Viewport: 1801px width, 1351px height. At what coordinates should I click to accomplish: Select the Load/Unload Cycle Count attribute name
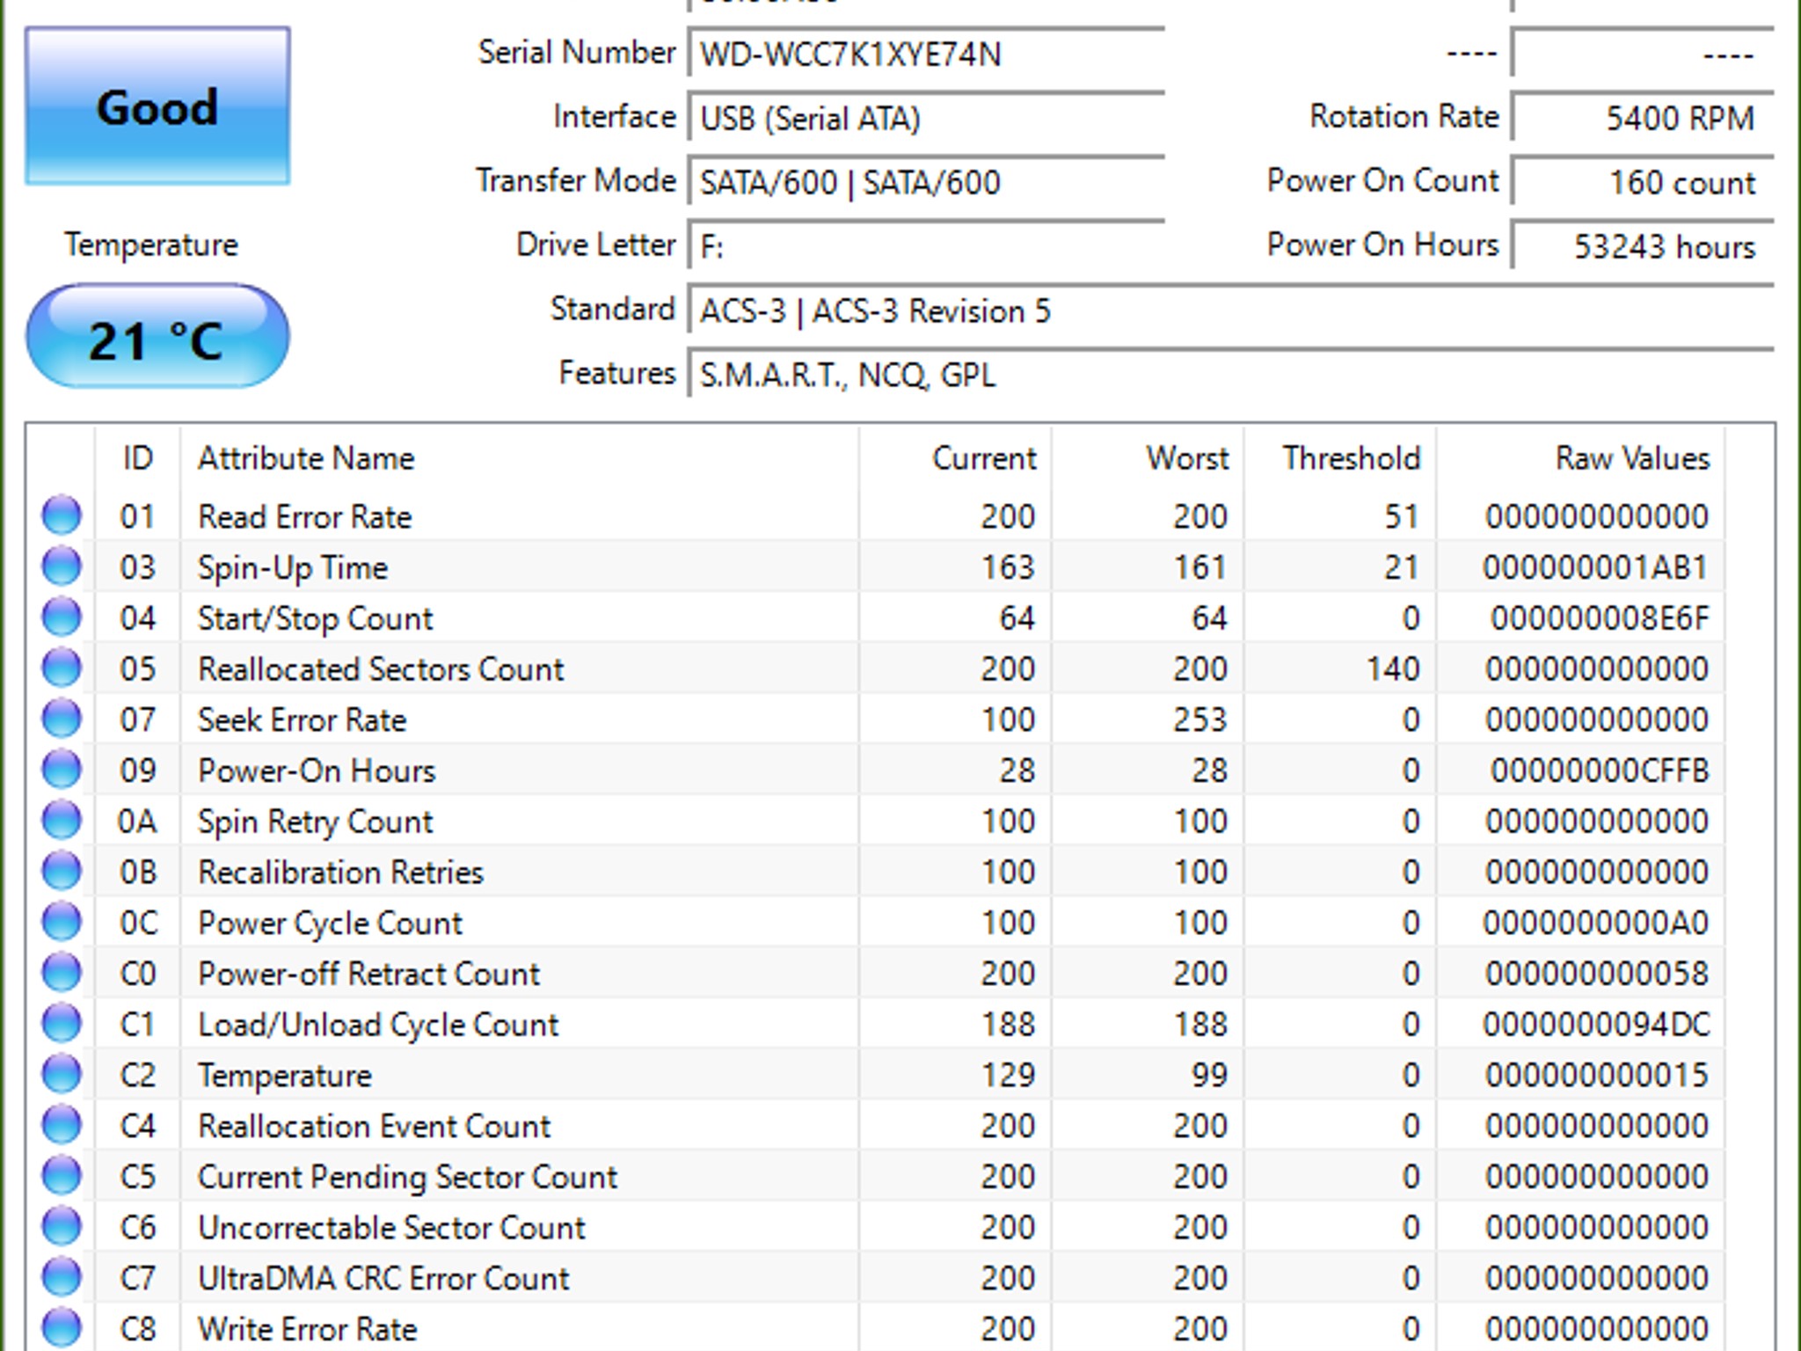378,1025
